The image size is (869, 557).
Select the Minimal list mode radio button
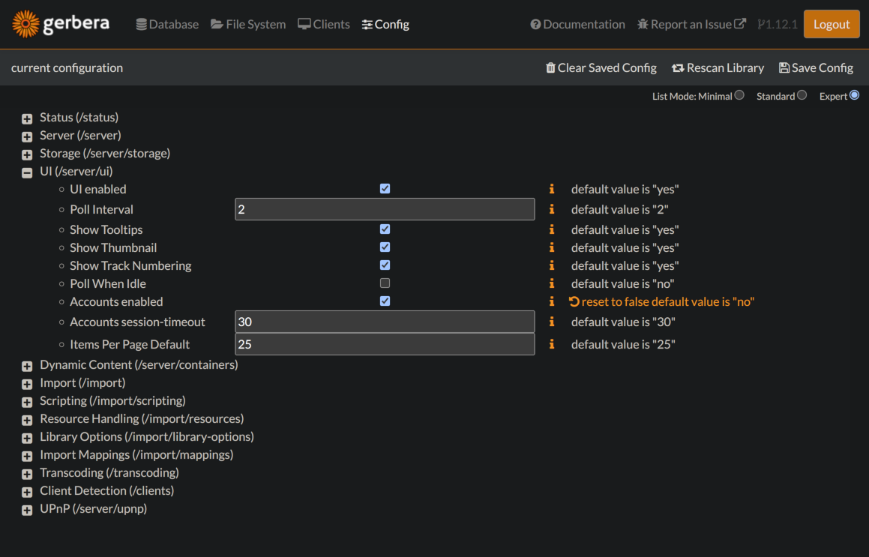pos(739,95)
